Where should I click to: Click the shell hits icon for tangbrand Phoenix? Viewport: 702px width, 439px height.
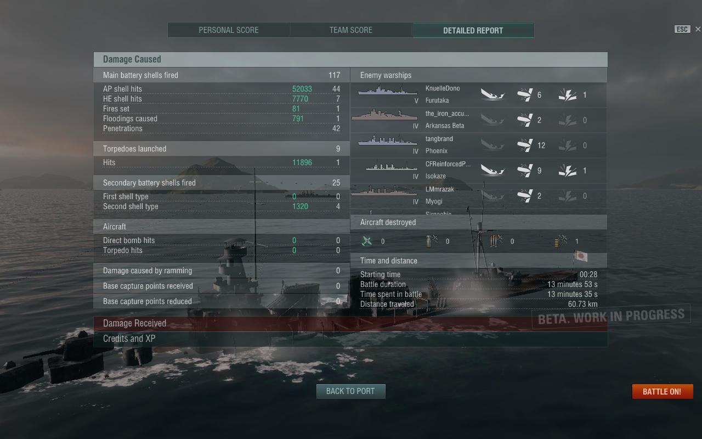525,145
